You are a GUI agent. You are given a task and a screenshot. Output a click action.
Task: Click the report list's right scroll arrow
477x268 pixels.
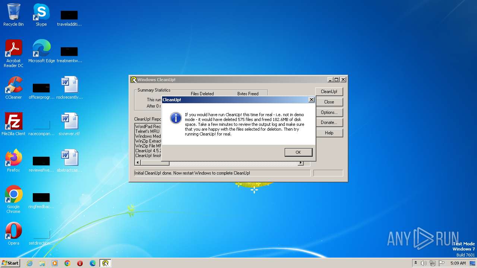pos(301,163)
